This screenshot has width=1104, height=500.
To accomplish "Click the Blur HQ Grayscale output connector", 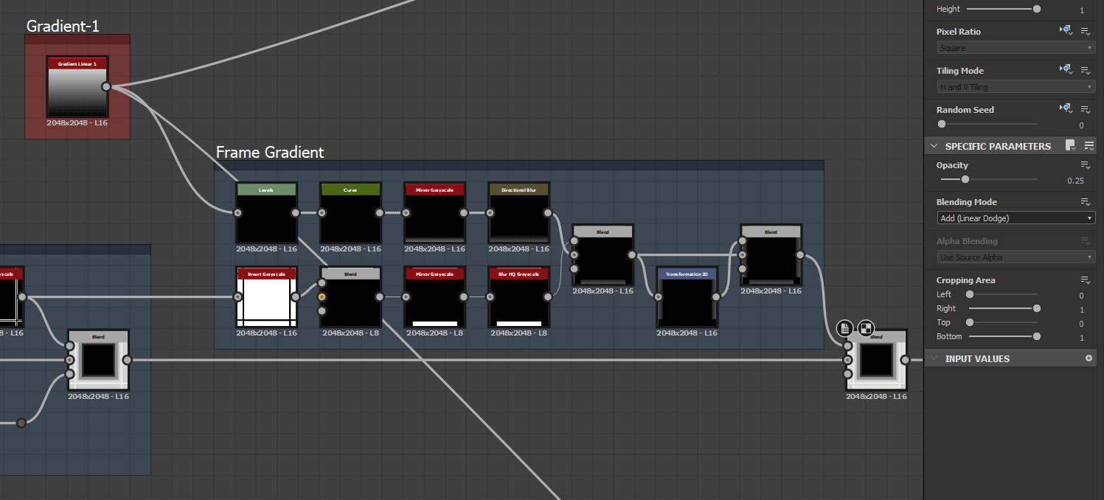I will (x=547, y=297).
